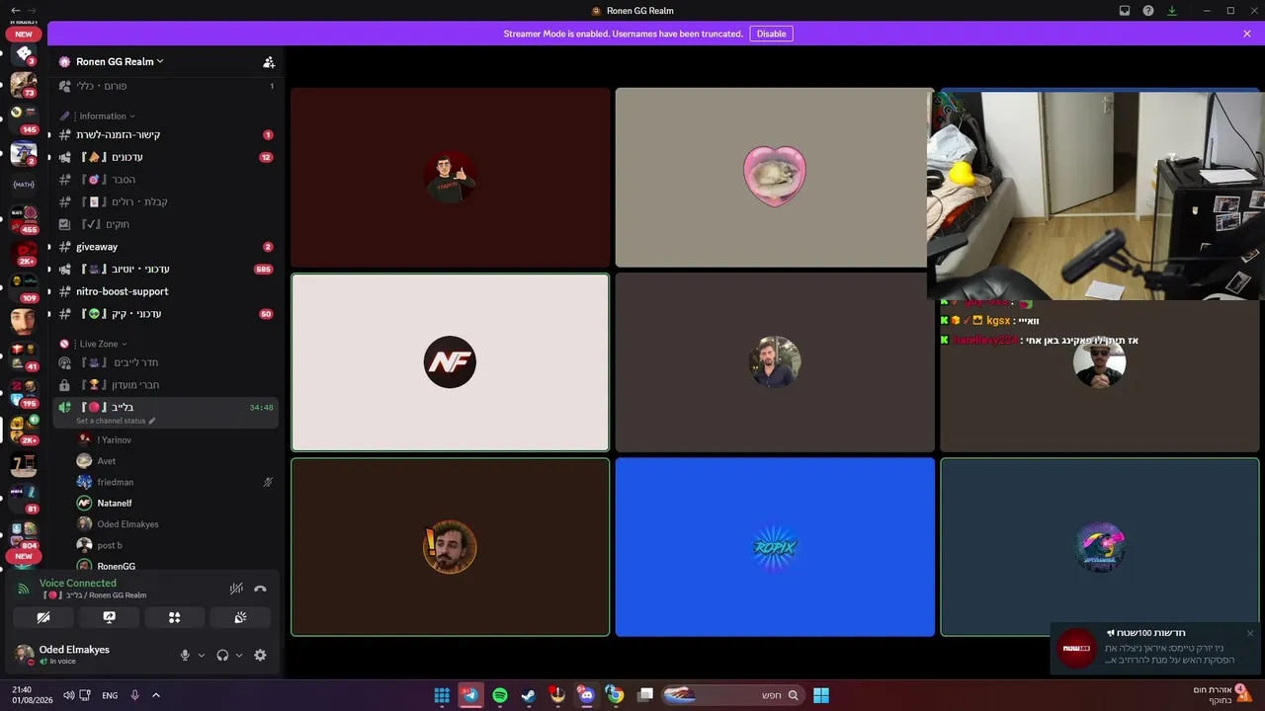Select user Natanelf in voice list
The image size is (1265, 711).
pos(175,504)
